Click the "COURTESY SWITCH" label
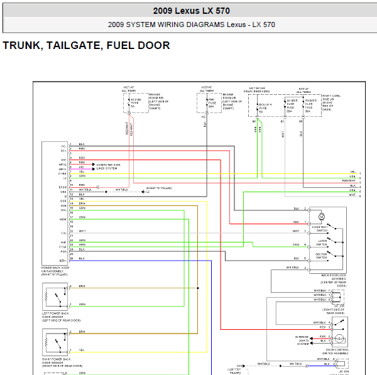Viewport: 377px width, 375px height. [320, 229]
